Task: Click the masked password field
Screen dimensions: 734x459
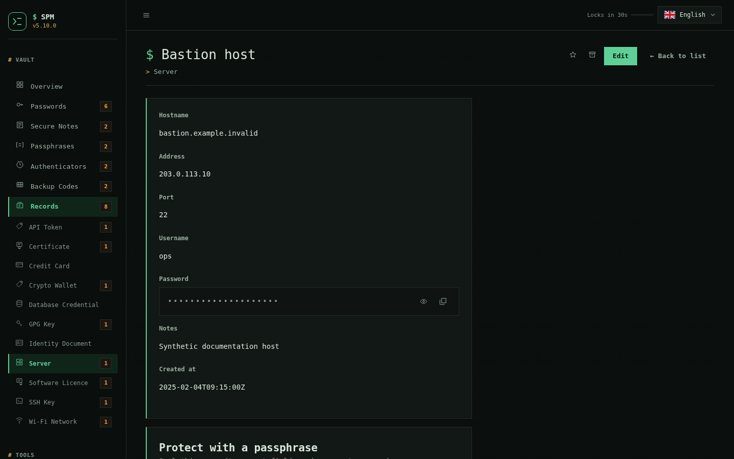Action: click(309, 301)
